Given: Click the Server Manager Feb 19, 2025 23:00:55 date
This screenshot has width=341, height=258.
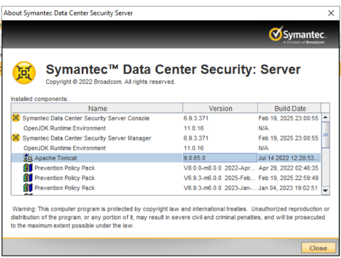Looking at the screenshot, I should [x=288, y=138].
